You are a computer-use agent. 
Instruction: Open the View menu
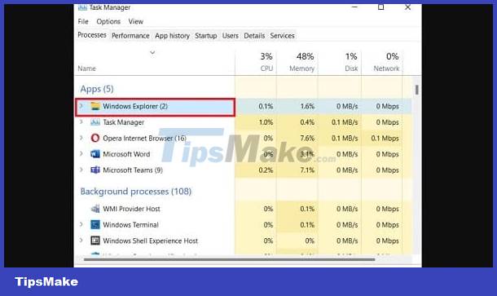(136, 21)
